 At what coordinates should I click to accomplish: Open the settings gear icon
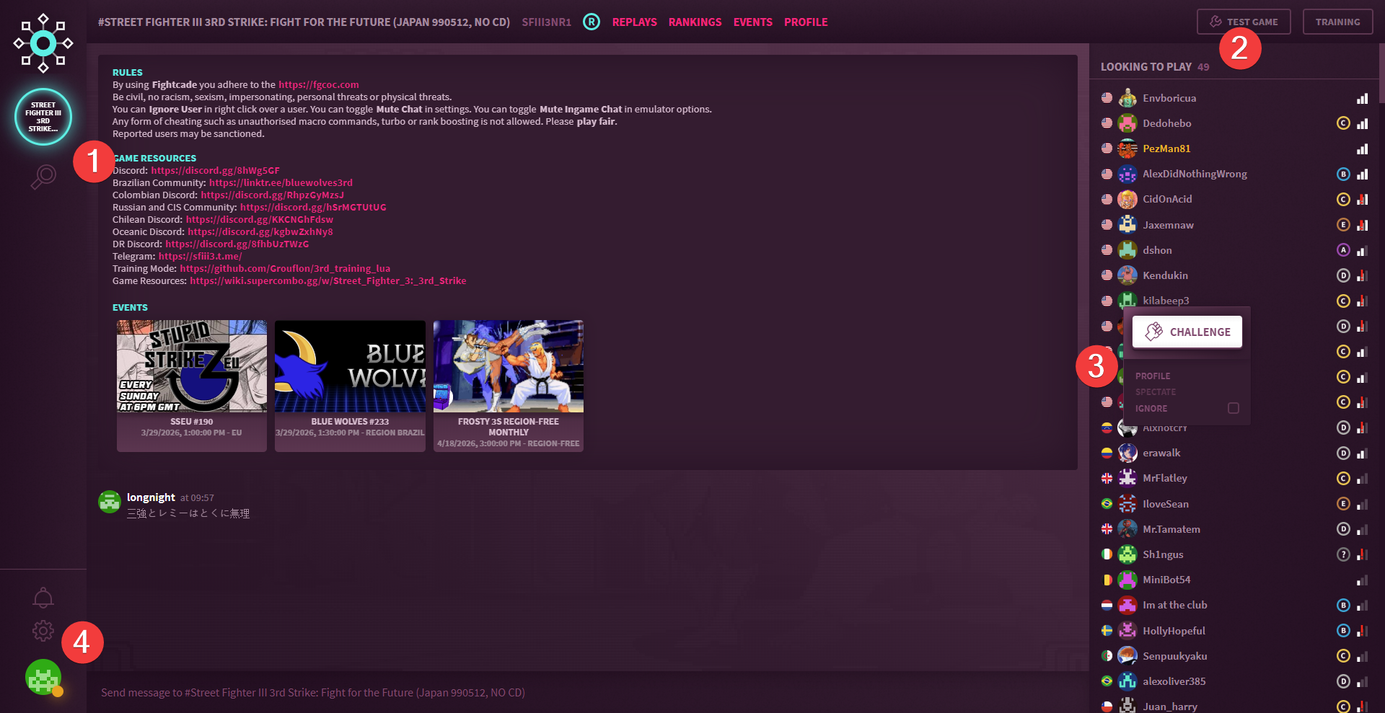coord(43,631)
